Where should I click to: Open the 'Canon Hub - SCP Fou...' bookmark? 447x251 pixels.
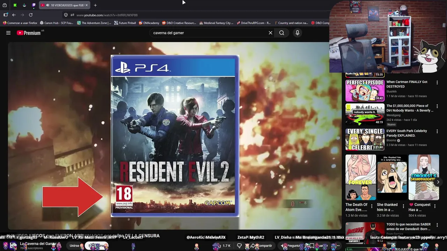(x=57, y=23)
